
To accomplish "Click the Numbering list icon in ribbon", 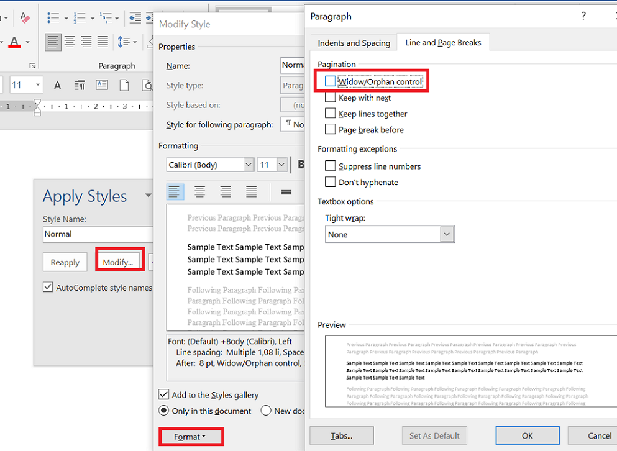I will click(80, 18).
